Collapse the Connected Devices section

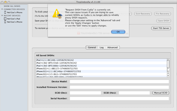coord(2,9)
